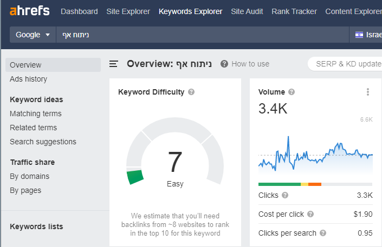The image size is (382, 247).
Task: Open Ads history in the sidebar
Action: pos(28,79)
